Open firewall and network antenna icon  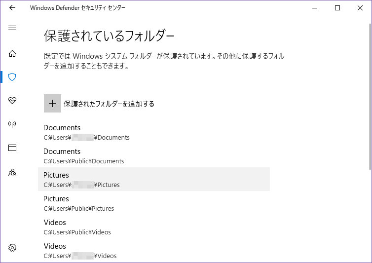point(12,124)
